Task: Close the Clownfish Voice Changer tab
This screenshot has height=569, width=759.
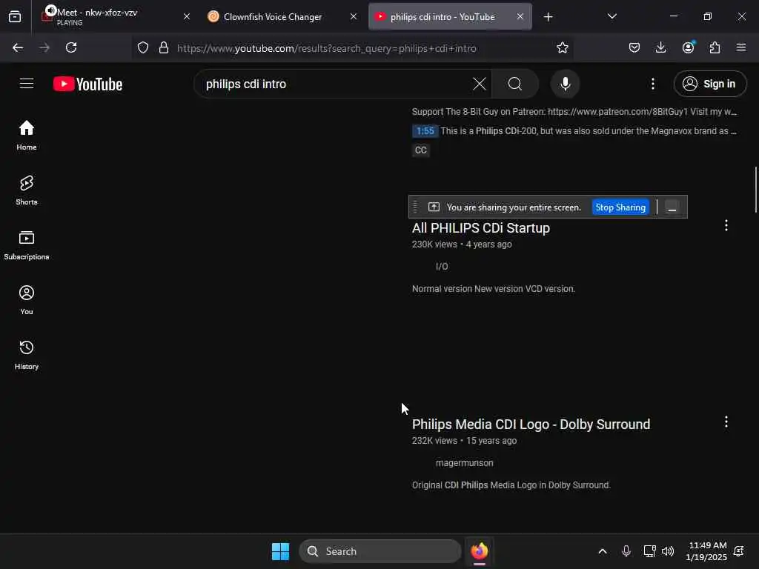Action: (354, 16)
